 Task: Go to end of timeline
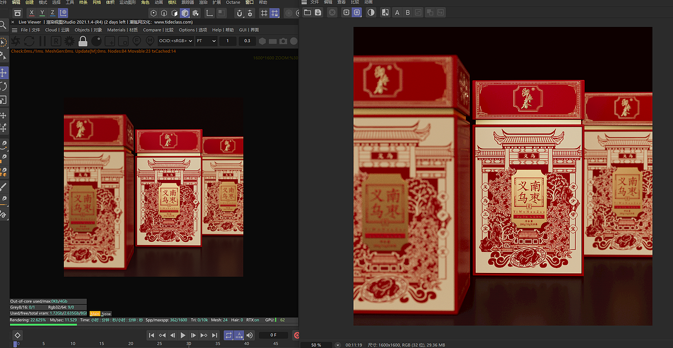pos(215,335)
